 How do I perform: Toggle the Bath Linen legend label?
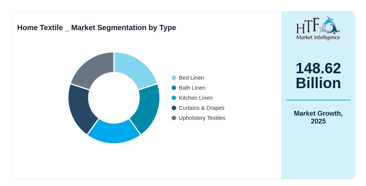coord(192,88)
